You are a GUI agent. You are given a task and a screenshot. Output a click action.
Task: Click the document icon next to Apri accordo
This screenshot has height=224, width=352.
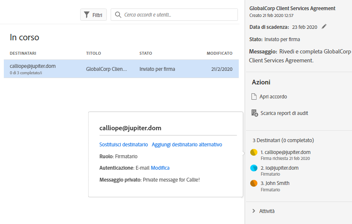pyautogui.click(x=254, y=97)
